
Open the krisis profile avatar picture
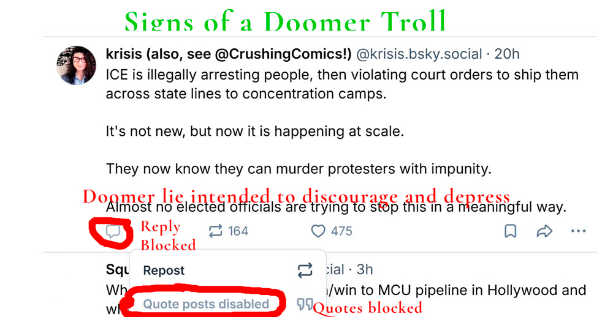point(77,65)
